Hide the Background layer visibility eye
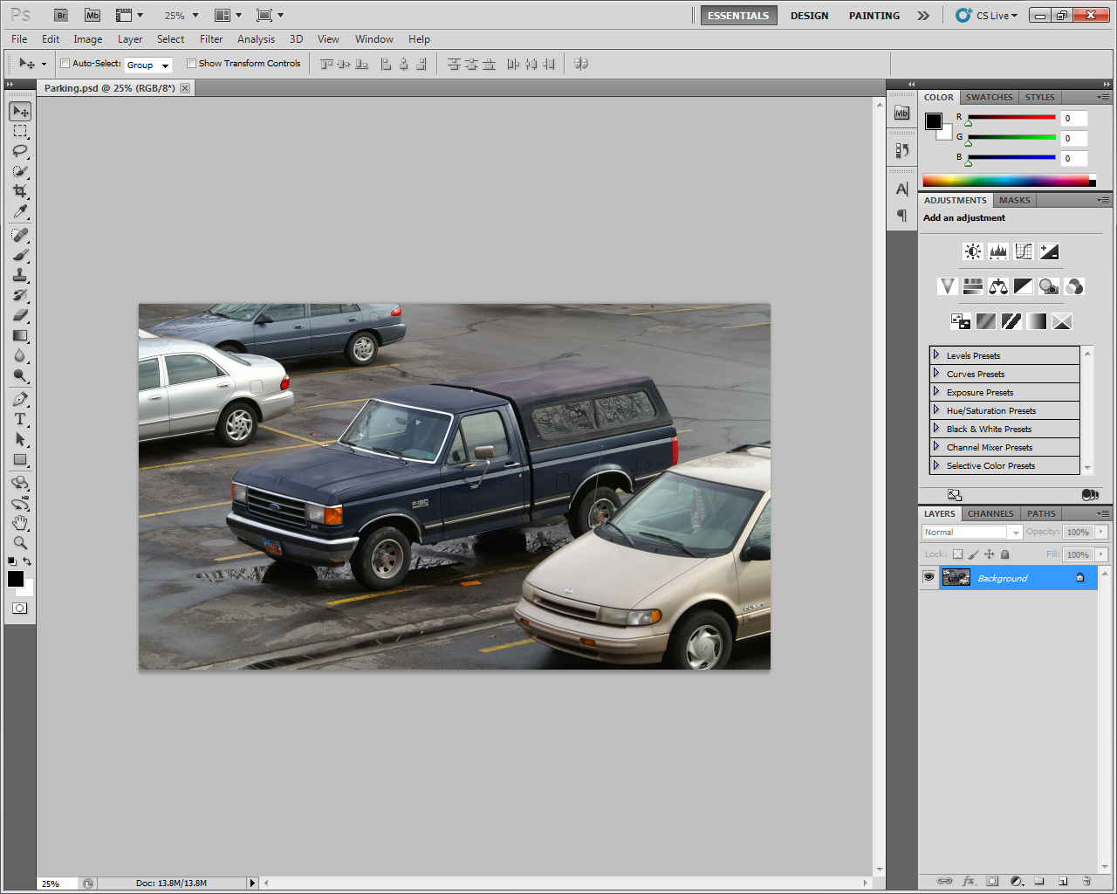Viewport: 1117px width, 894px height. [929, 577]
